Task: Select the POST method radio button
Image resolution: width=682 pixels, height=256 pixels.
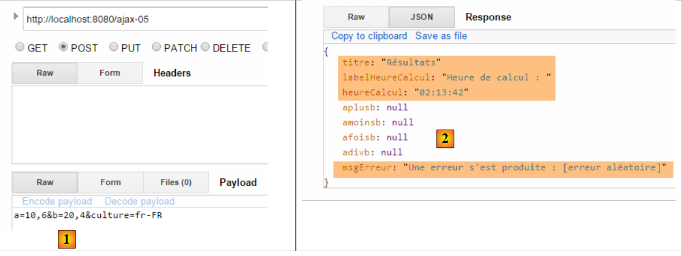Action: 64,47
